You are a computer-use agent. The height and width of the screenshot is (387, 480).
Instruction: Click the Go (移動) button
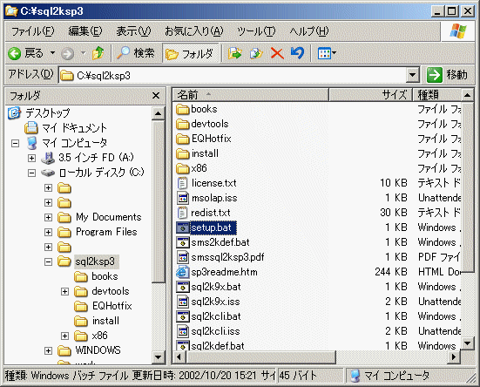tap(447, 75)
